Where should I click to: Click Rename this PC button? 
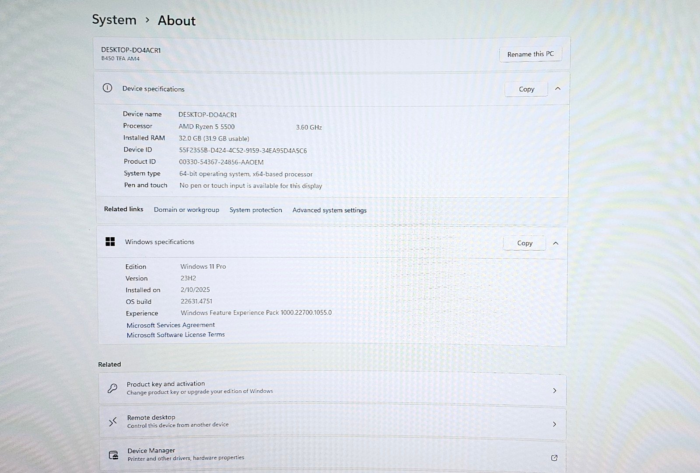tap(531, 54)
